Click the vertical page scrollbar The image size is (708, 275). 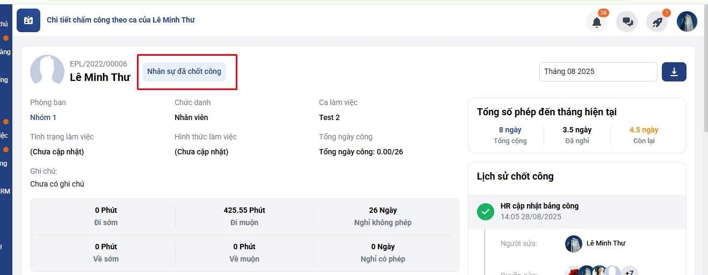pyautogui.click(x=705, y=70)
